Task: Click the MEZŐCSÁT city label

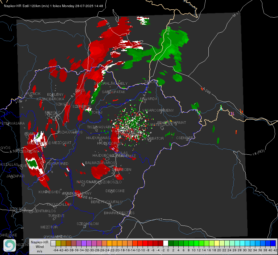Action: pyautogui.click(x=62, y=143)
